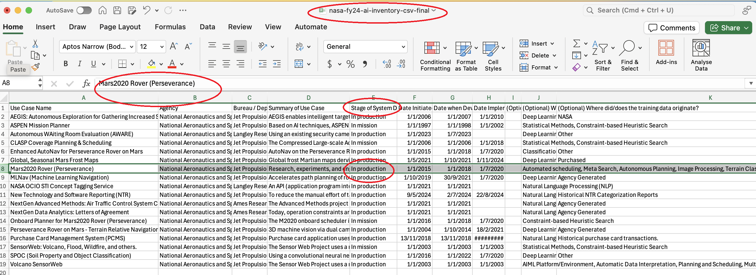This screenshot has height=275, width=756.
Task: Open the Comments button
Action: pos(672,28)
